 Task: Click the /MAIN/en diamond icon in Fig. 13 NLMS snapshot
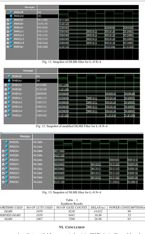click(x=7, y=182)
